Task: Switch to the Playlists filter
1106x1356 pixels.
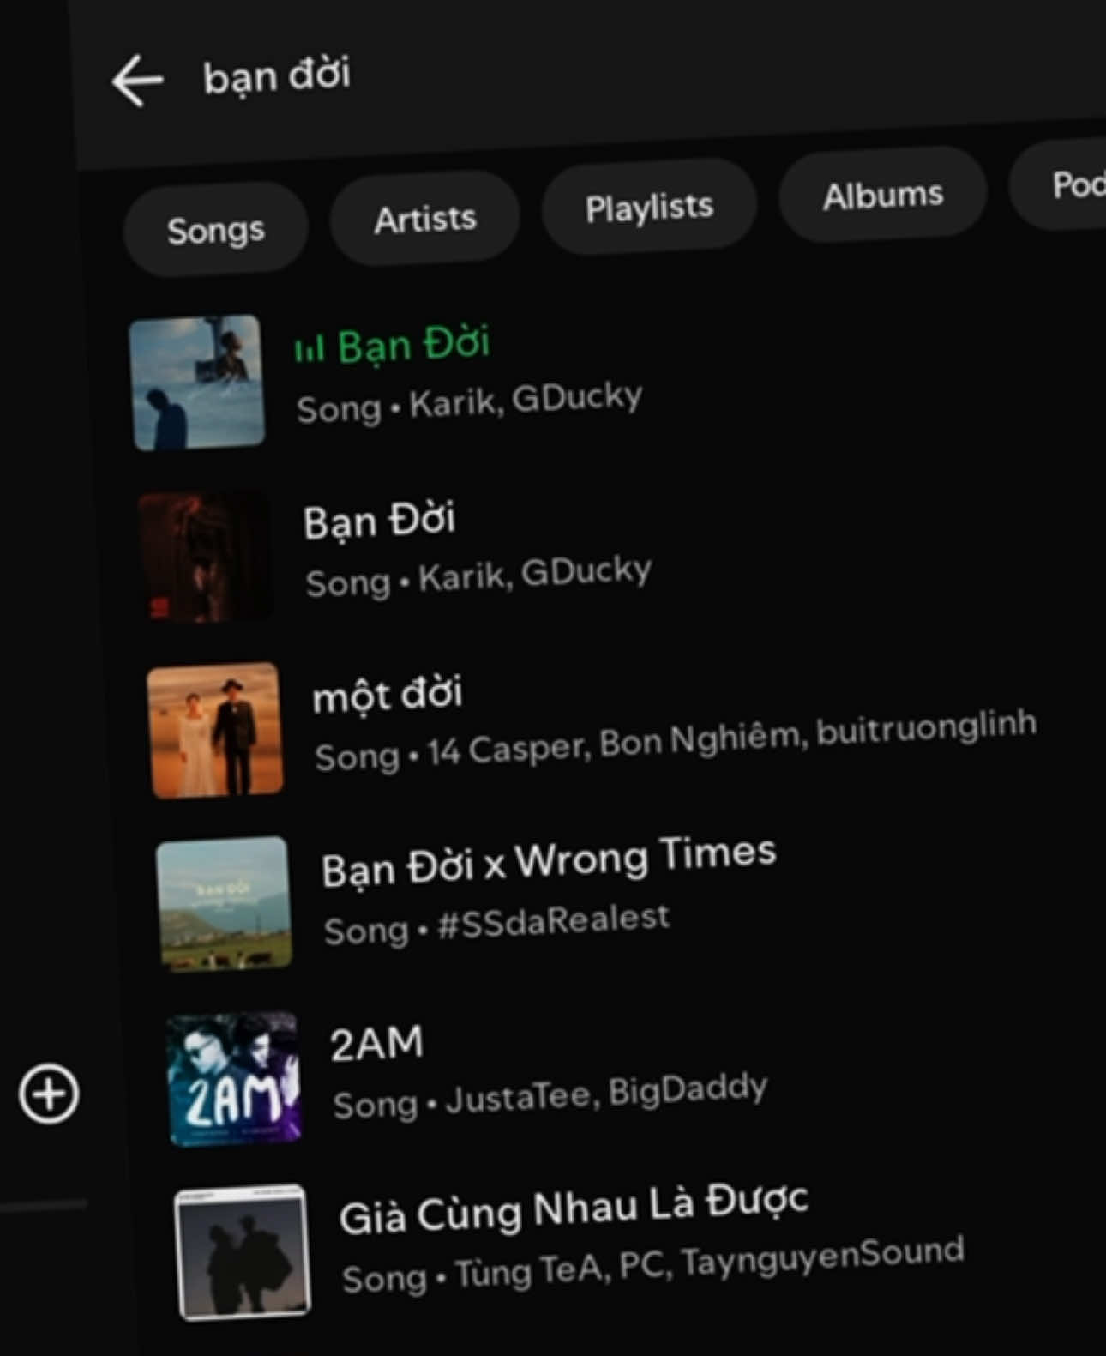Action: [x=649, y=208]
